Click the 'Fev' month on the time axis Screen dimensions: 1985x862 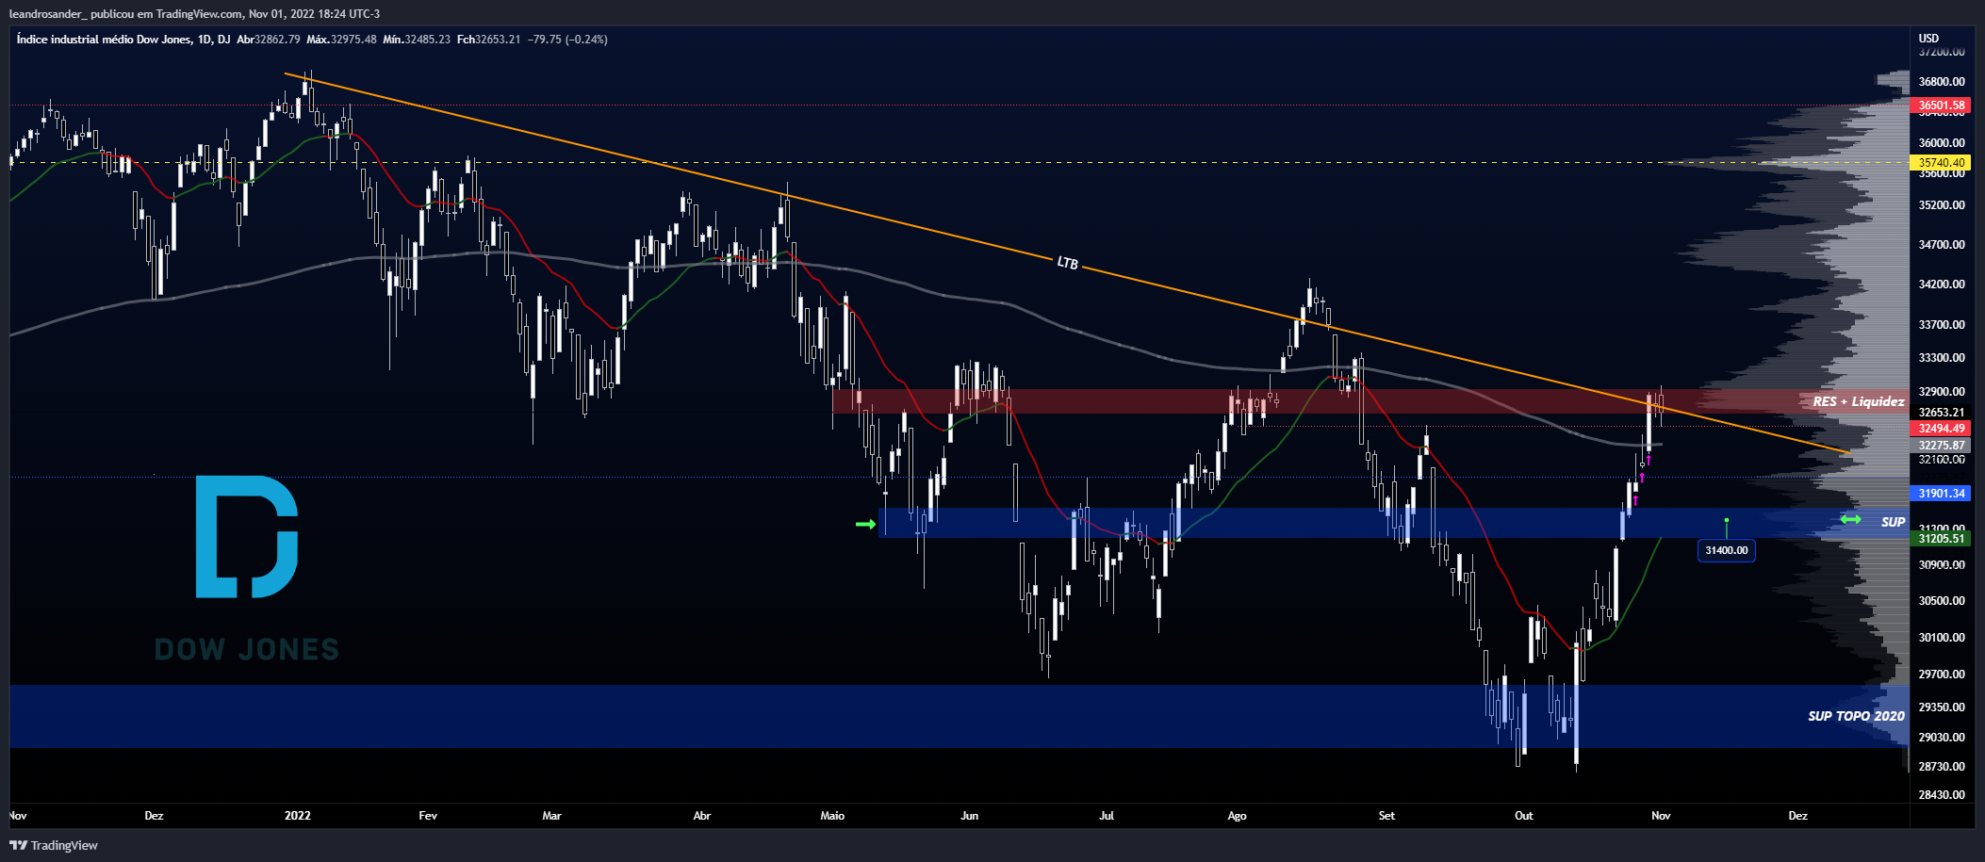(x=428, y=816)
